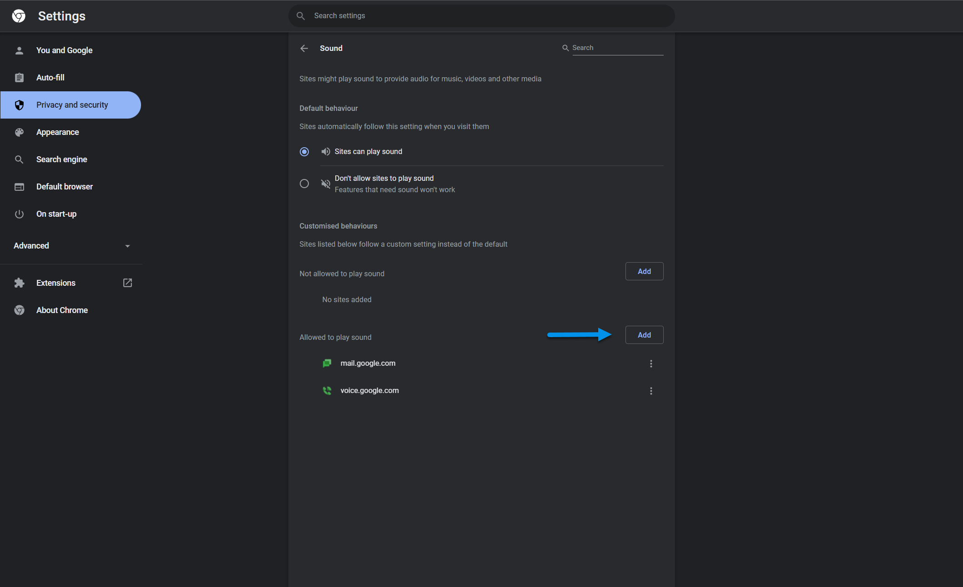Add a site to Allowed to play sound

[644, 335]
